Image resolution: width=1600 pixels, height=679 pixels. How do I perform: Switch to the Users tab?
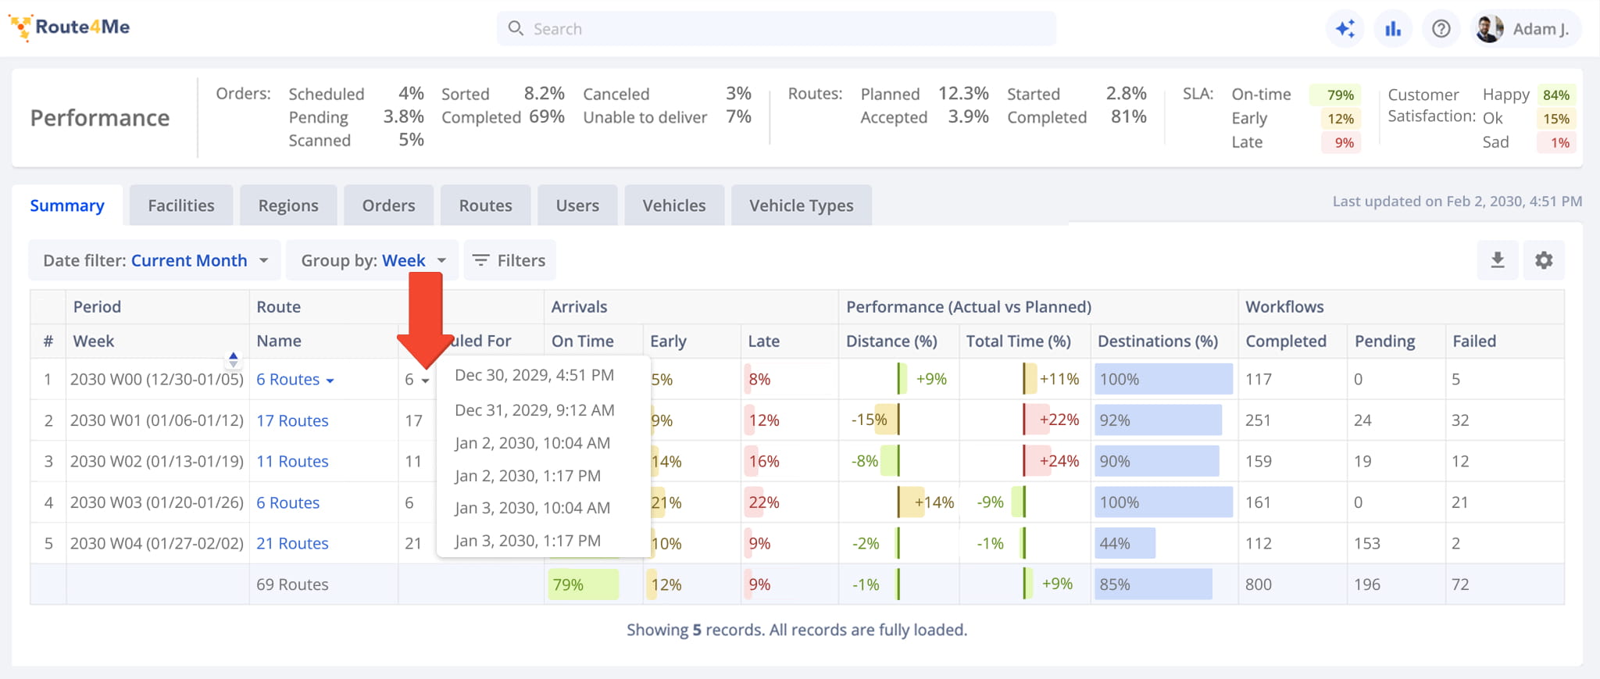click(577, 205)
